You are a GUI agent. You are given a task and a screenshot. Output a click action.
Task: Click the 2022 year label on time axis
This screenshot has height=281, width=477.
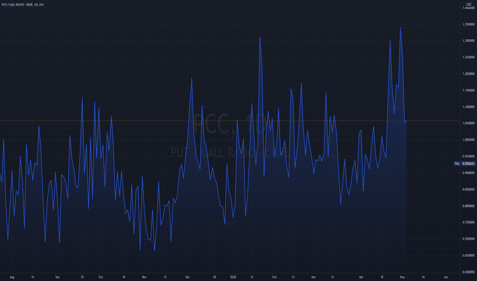tap(233, 277)
